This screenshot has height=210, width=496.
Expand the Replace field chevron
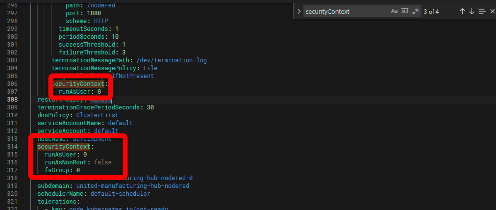(298, 11)
